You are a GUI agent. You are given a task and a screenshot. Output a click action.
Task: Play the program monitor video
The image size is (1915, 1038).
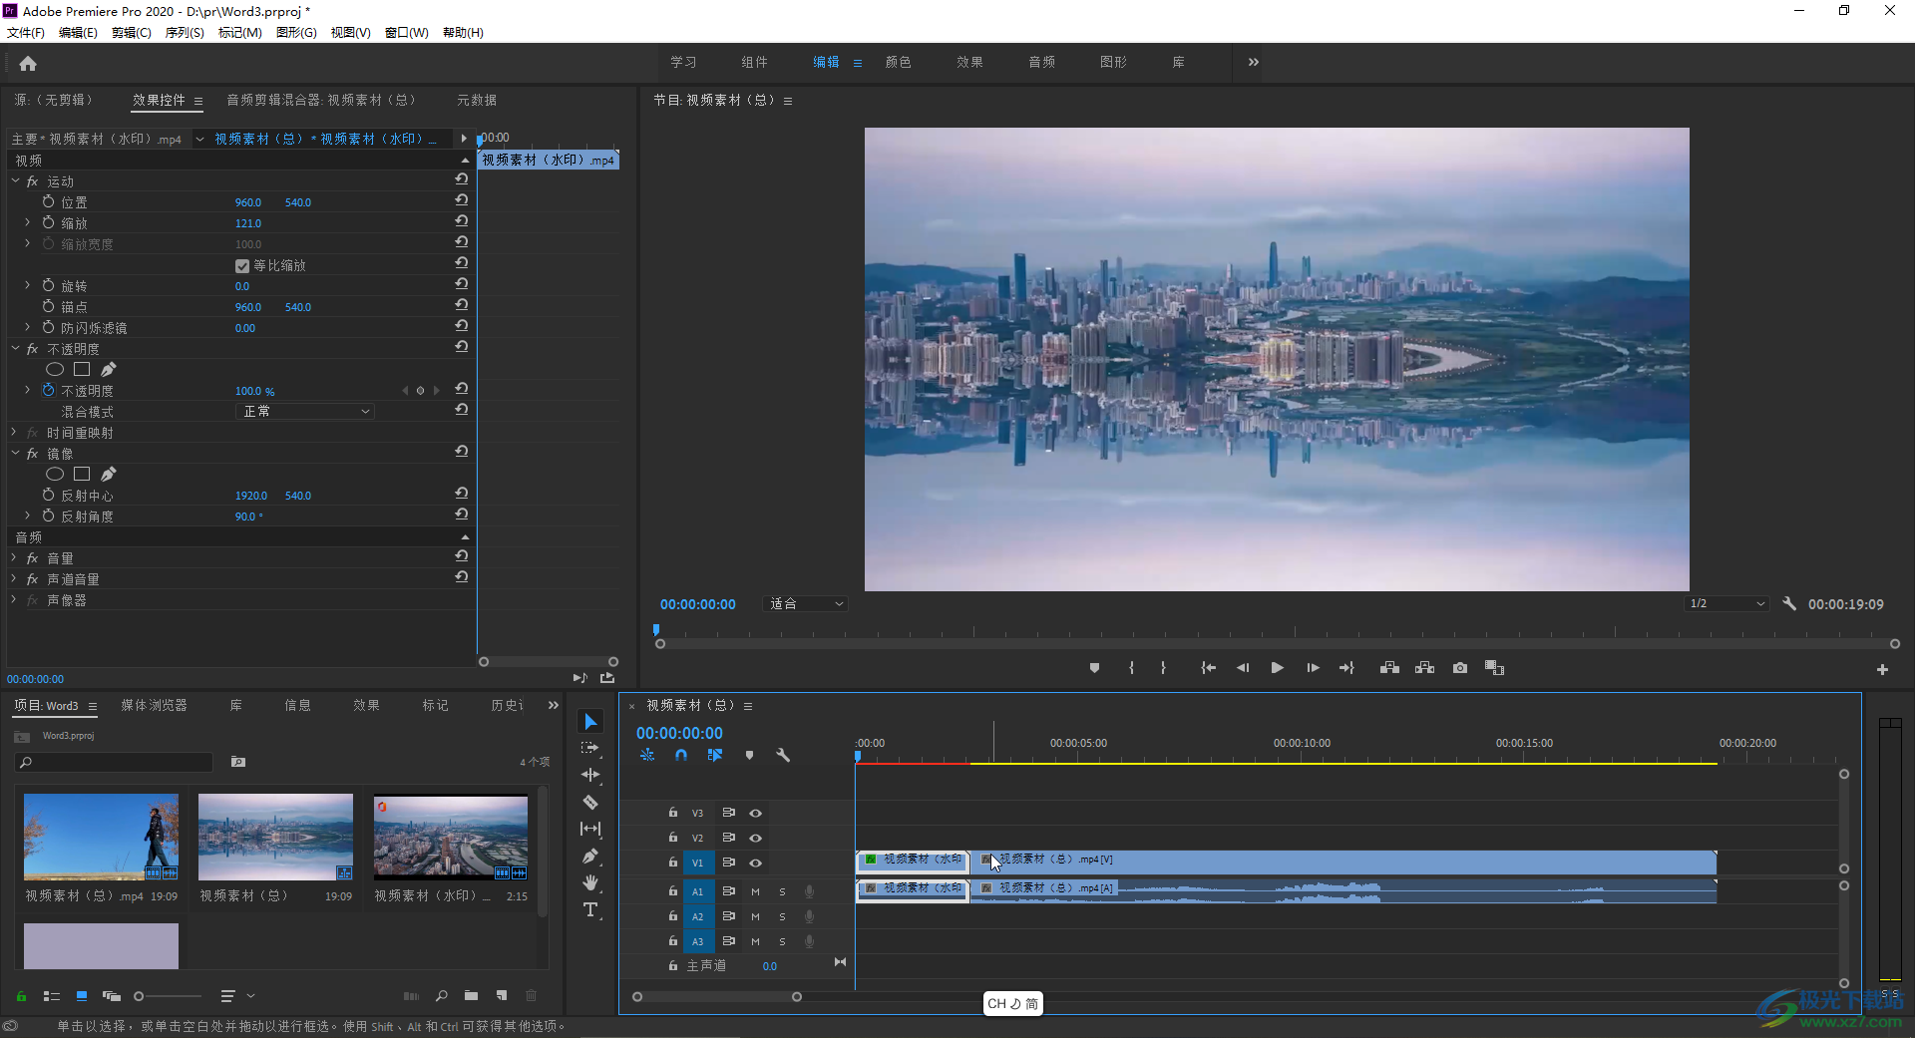tap(1277, 668)
